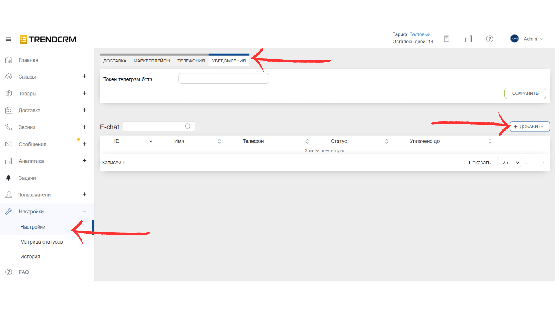The height and width of the screenshot is (312, 555).
Task: Click the Пользователи person icon
Action: point(9,194)
